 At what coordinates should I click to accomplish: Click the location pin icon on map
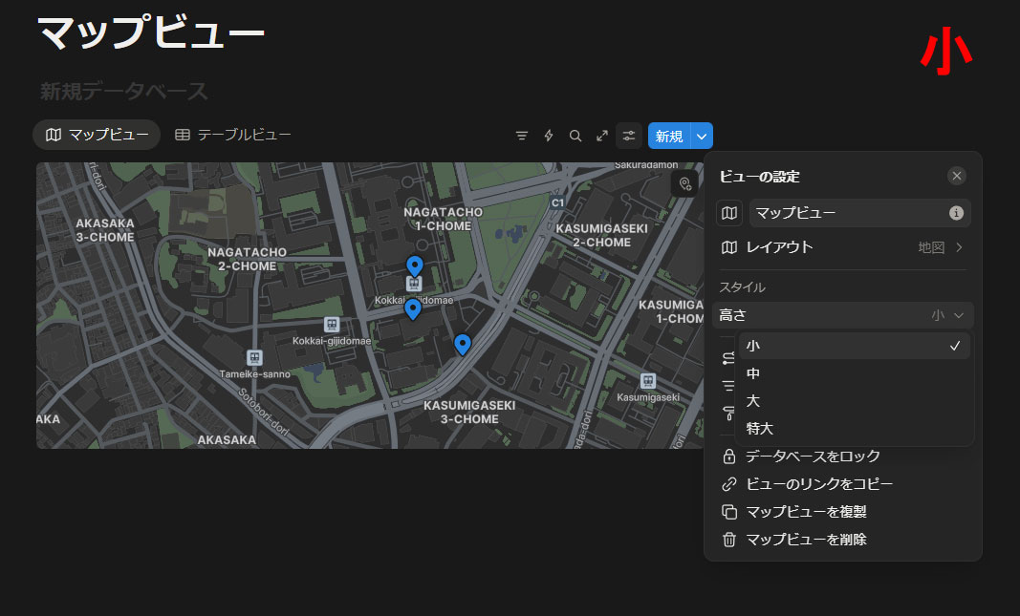pos(684,183)
